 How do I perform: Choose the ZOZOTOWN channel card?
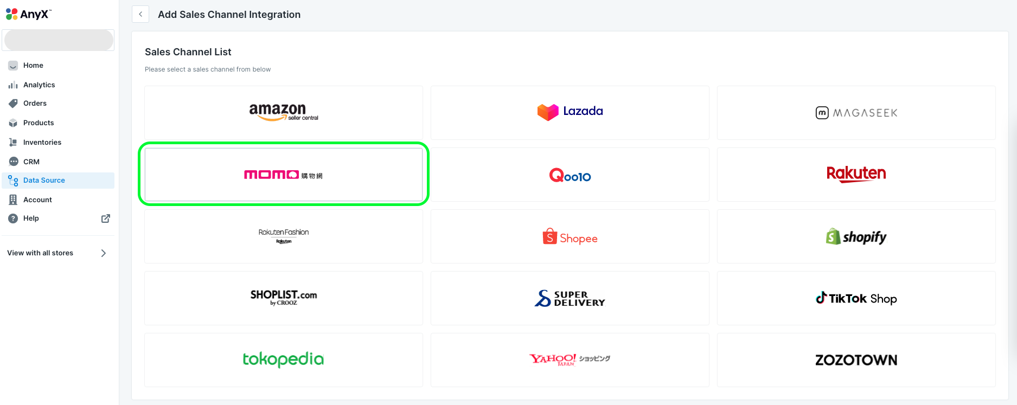856,360
